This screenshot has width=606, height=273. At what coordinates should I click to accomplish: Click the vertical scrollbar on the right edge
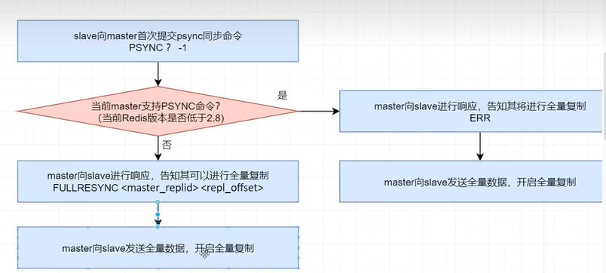pyautogui.click(x=604, y=97)
